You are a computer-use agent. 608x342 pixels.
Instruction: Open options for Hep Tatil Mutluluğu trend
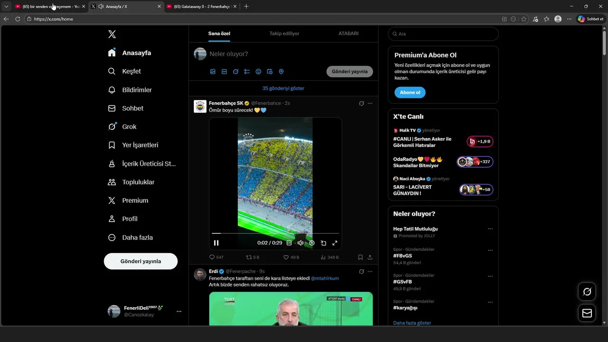click(x=490, y=229)
